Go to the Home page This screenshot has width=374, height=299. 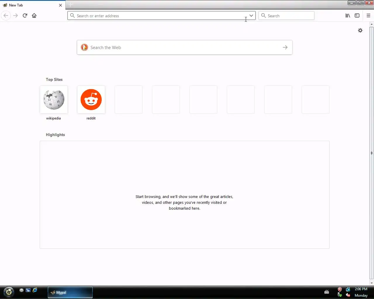pyautogui.click(x=34, y=15)
